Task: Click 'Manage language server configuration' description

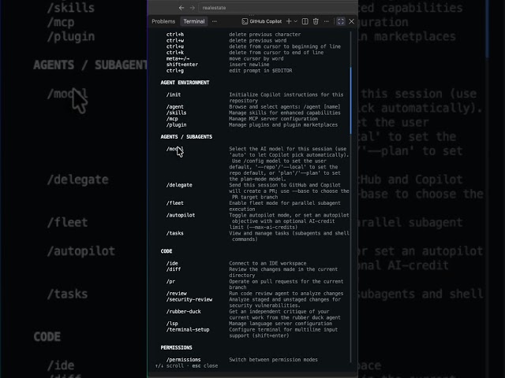Action: (x=280, y=324)
